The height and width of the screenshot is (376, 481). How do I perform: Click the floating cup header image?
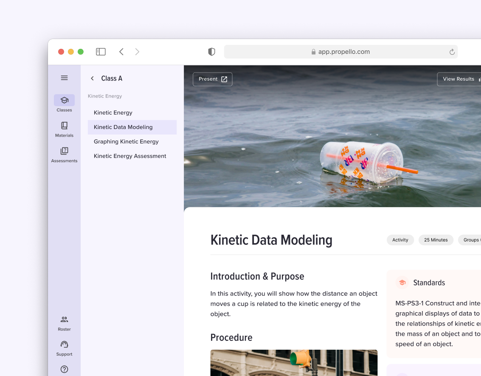(x=332, y=136)
